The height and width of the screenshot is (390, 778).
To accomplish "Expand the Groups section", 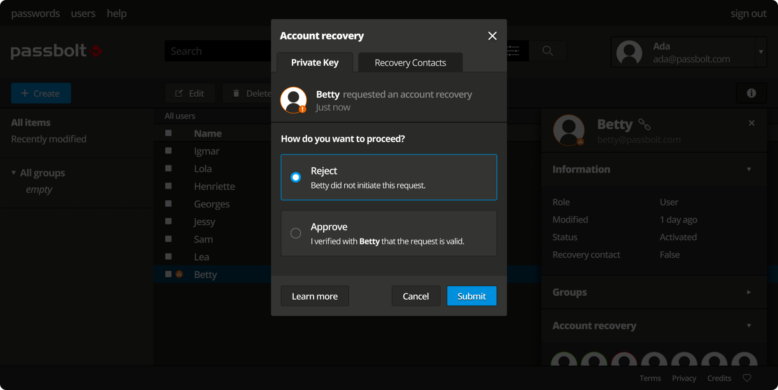I will pyautogui.click(x=749, y=292).
